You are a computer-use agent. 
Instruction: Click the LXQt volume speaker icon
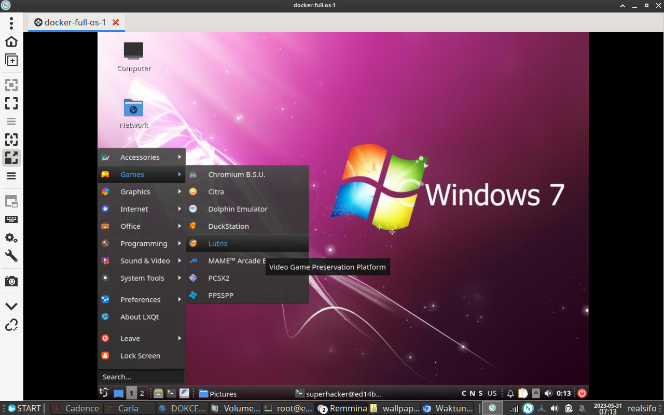[548, 394]
